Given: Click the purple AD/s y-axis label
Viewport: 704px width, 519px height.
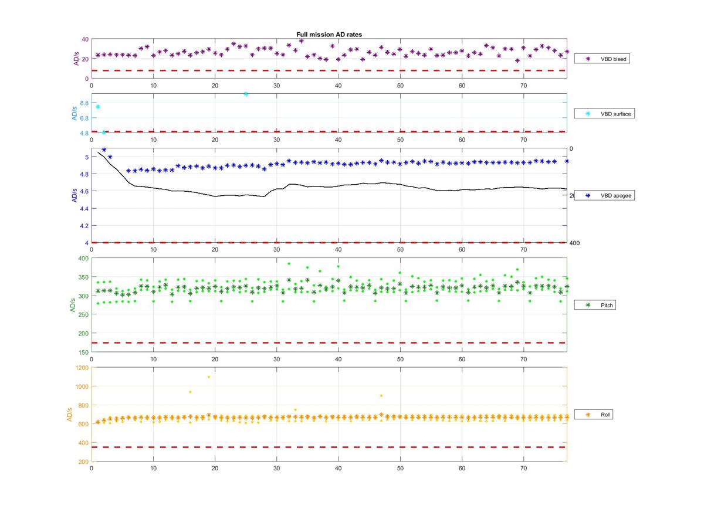Looking at the screenshot, I should tap(75, 59).
